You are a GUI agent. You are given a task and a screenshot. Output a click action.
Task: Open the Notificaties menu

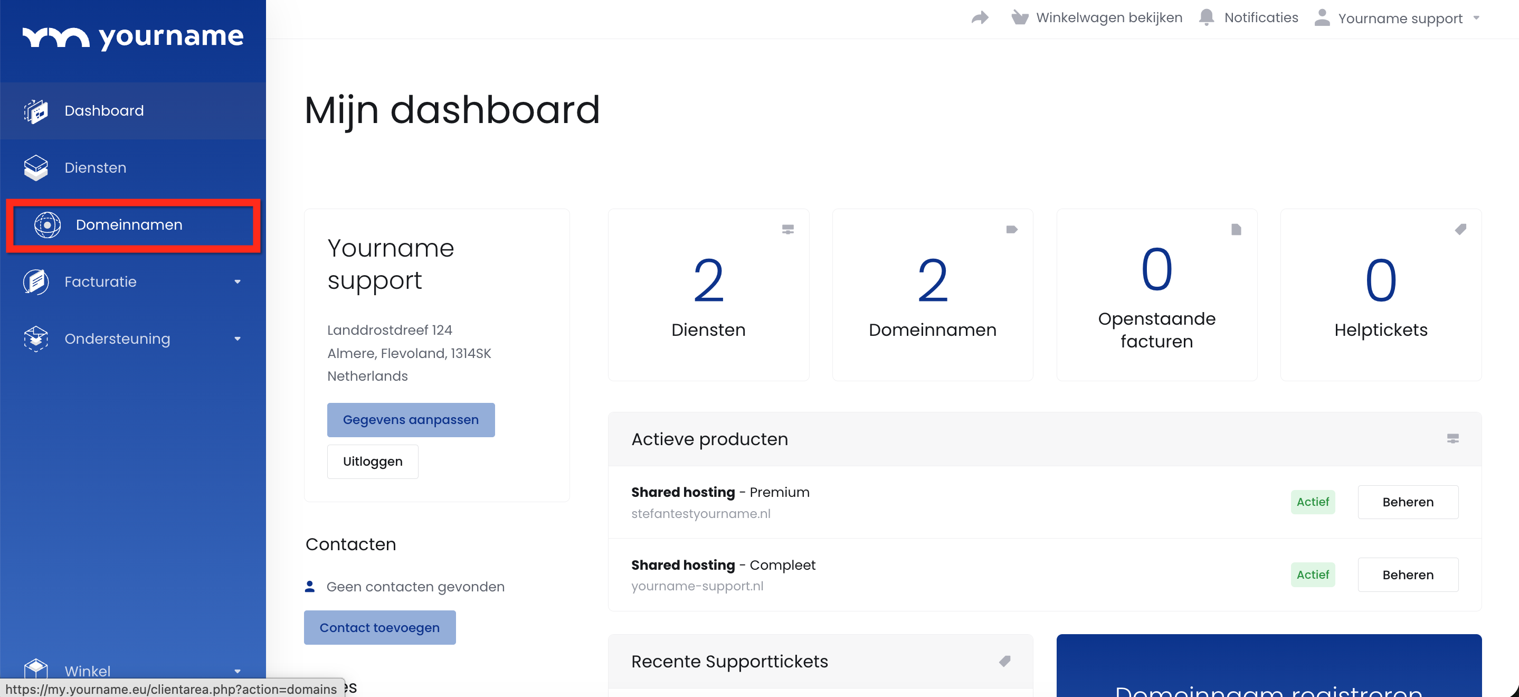[x=1261, y=18]
